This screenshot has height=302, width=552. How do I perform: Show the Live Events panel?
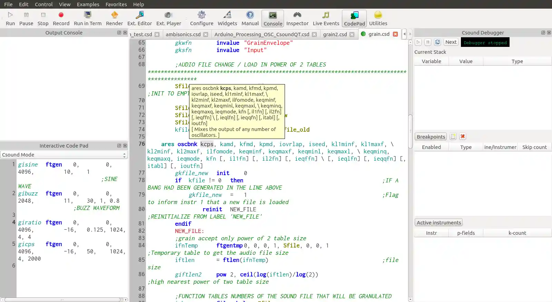326,19
